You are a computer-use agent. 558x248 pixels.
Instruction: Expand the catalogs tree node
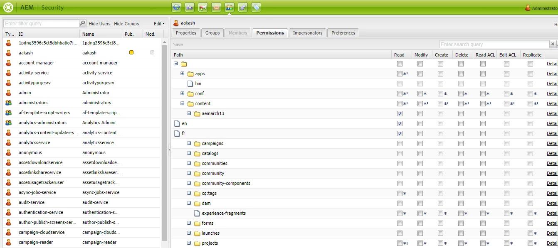click(x=189, y=153)
